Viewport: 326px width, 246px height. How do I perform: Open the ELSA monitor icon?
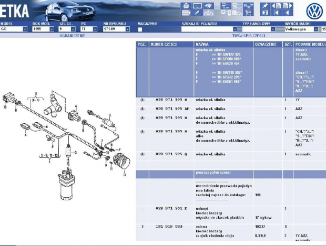point(226,6)
